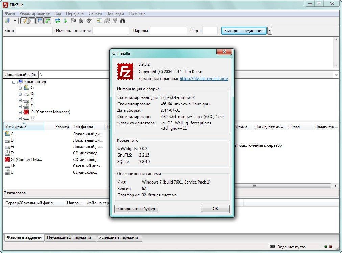
Task: Expand the C: drive in tree
Action: pos(20,88)
